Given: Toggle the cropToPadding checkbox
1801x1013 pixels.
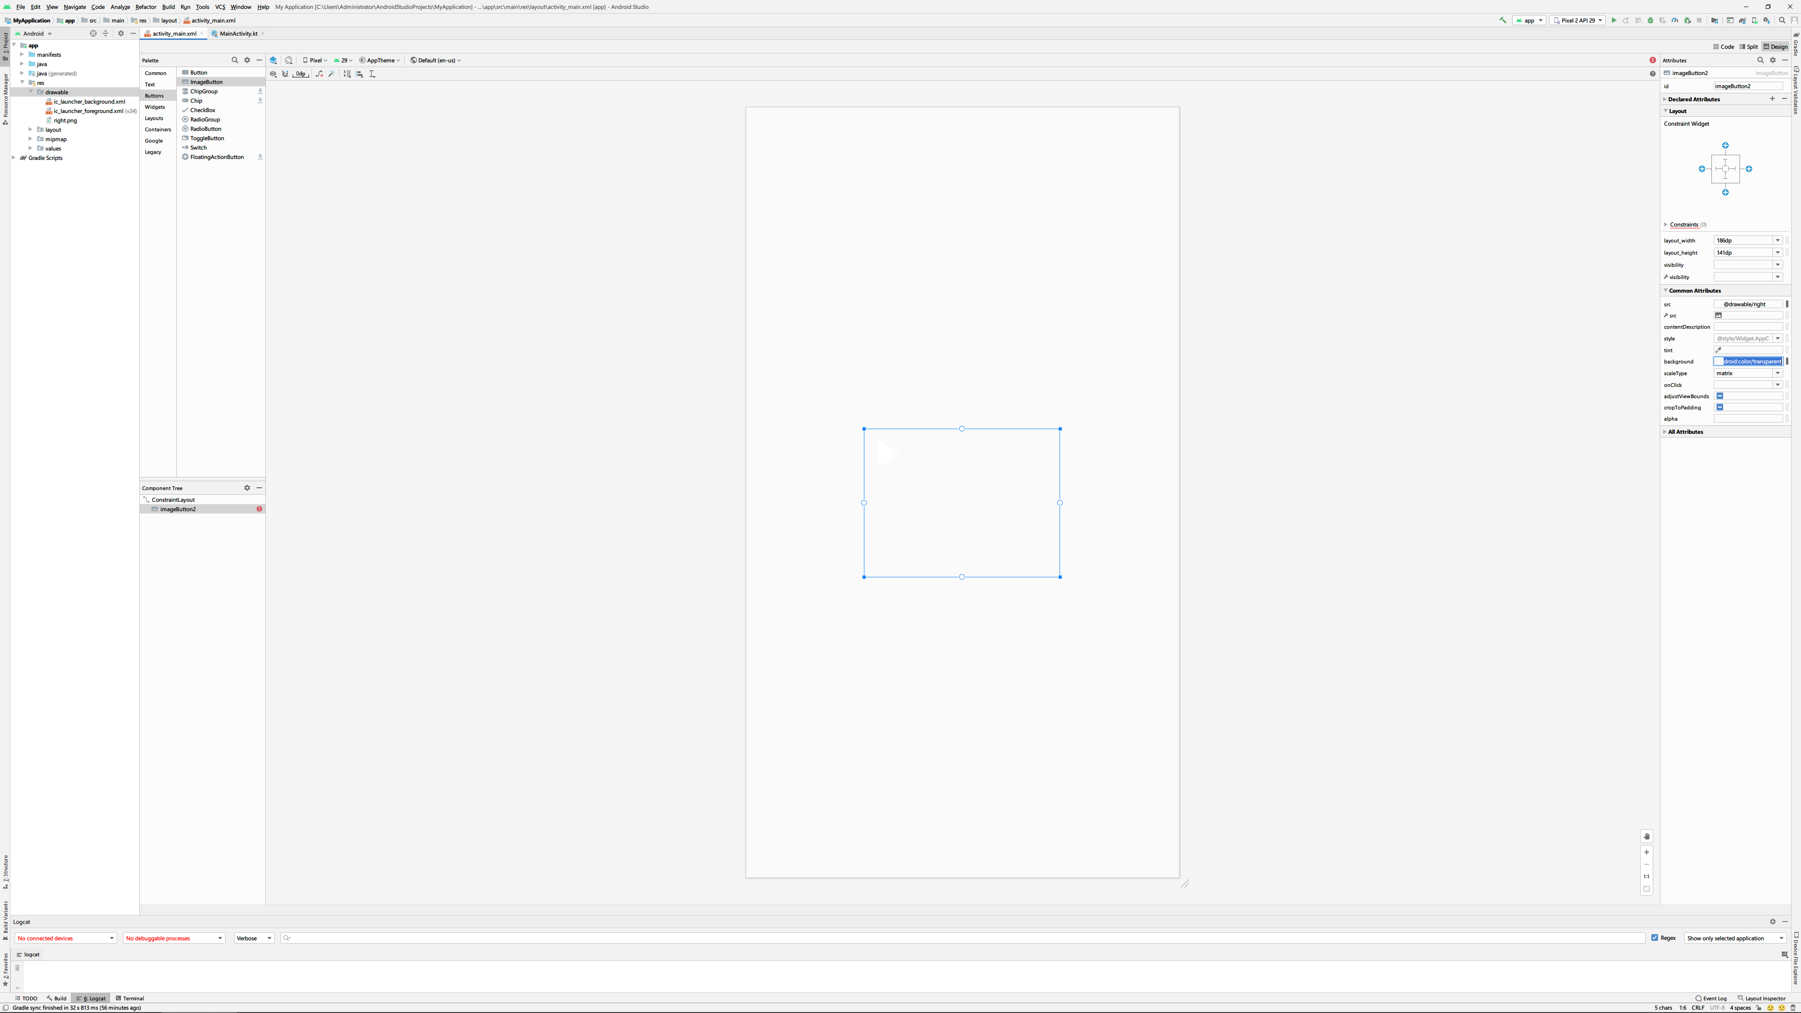Looking at the screenshot, I should (x=1720, y=407).
